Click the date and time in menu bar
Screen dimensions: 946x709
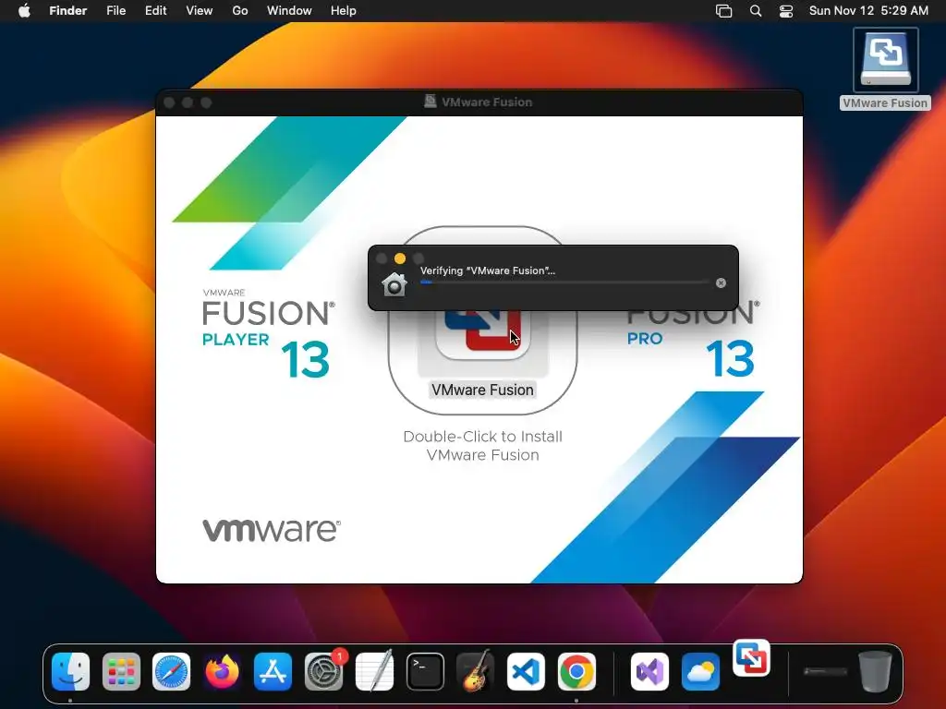(x=868, y=11)
